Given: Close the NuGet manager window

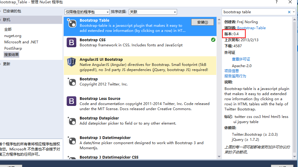Looking at the screenshot, I should point(290,2).
